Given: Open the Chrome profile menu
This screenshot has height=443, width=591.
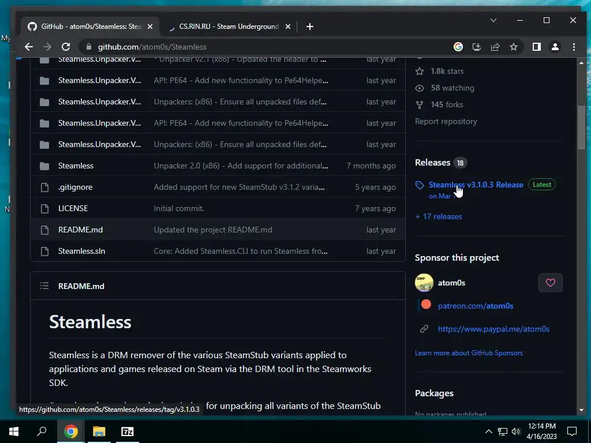Looking at the screenshot, I should (555, 47).
